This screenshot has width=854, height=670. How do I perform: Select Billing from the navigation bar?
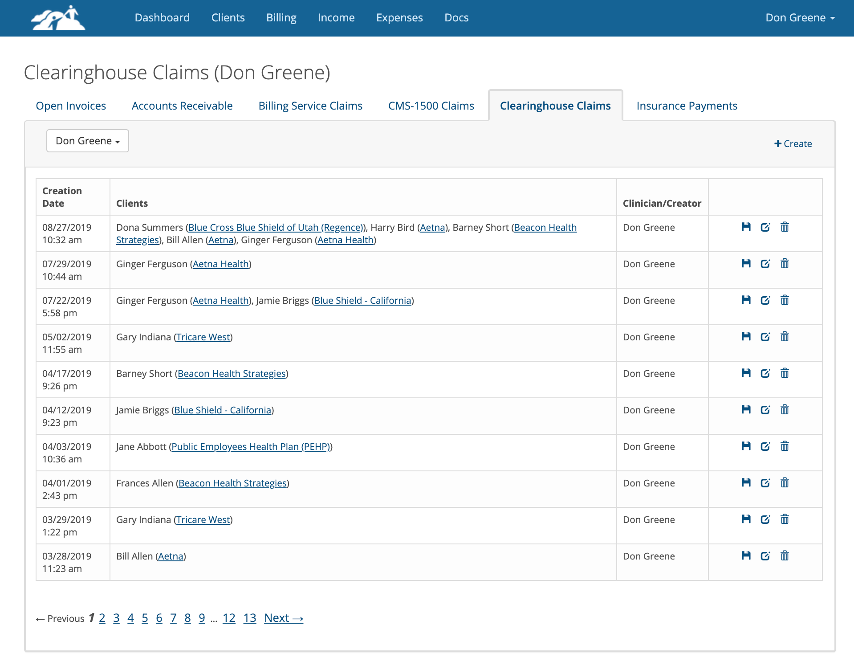pos(281,18)
